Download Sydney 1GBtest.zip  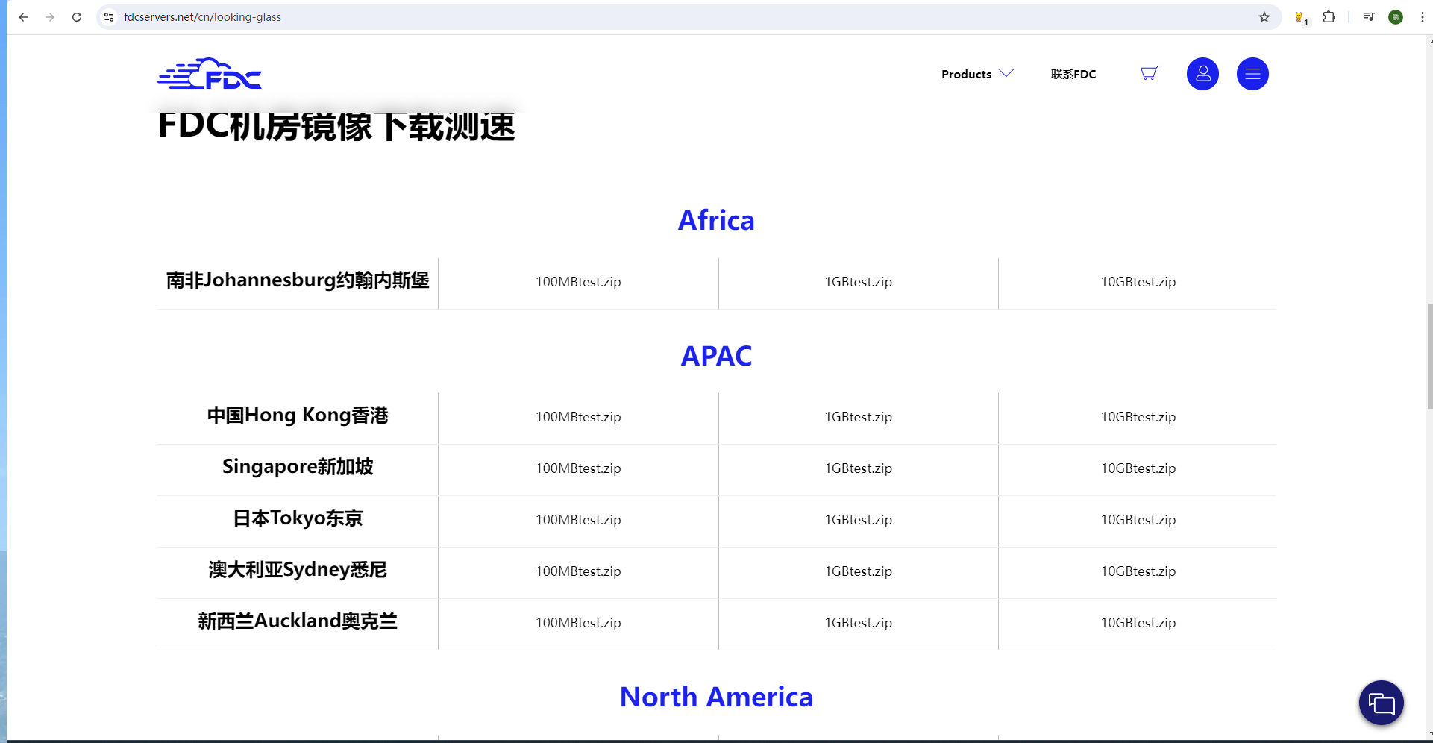tap(858, 571)
